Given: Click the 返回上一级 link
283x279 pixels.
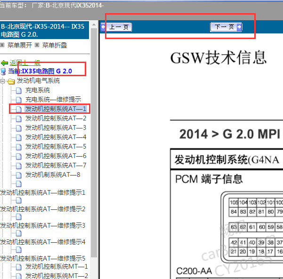Looking at the screenshot, I should 25,63.
